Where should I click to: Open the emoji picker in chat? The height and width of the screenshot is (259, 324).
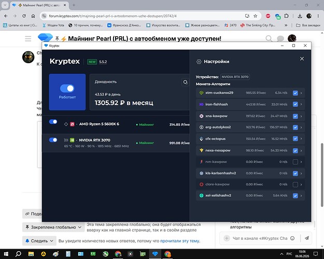tap(292, 238)
